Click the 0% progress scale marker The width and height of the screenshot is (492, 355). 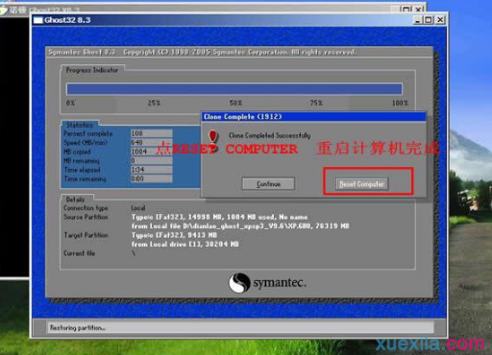[70, 103]
